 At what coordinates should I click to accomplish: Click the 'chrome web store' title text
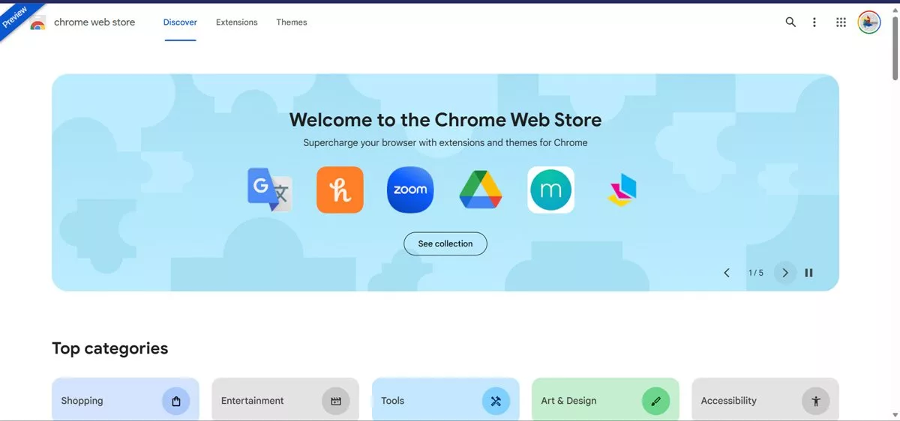coord(94,22)
